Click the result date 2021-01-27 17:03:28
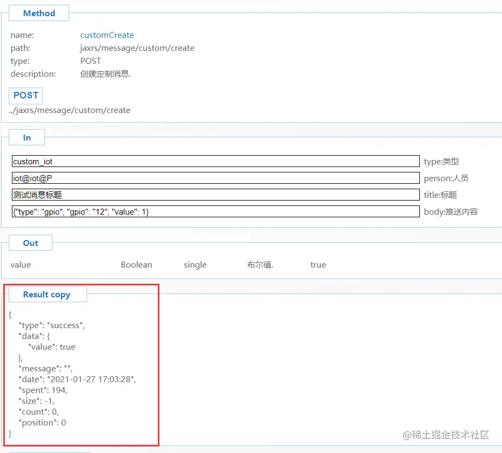This screenshot has width=502, height=453. (91, 379)
